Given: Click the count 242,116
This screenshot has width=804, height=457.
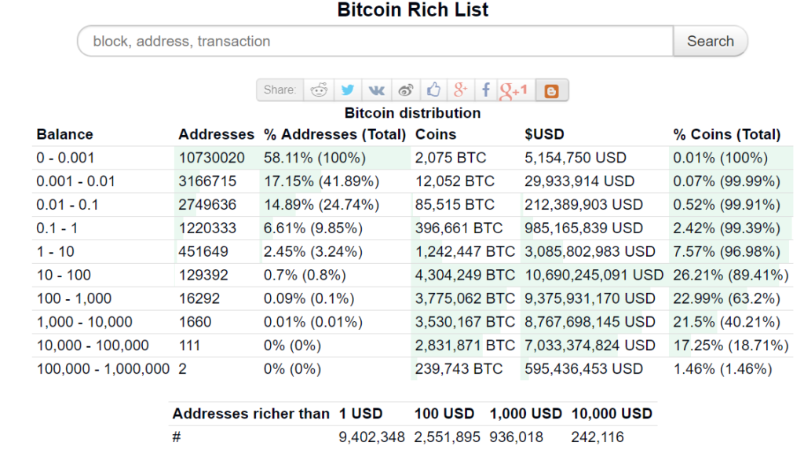Looking at the screenshot, I should pyautogui.click(x=598, y=437).
